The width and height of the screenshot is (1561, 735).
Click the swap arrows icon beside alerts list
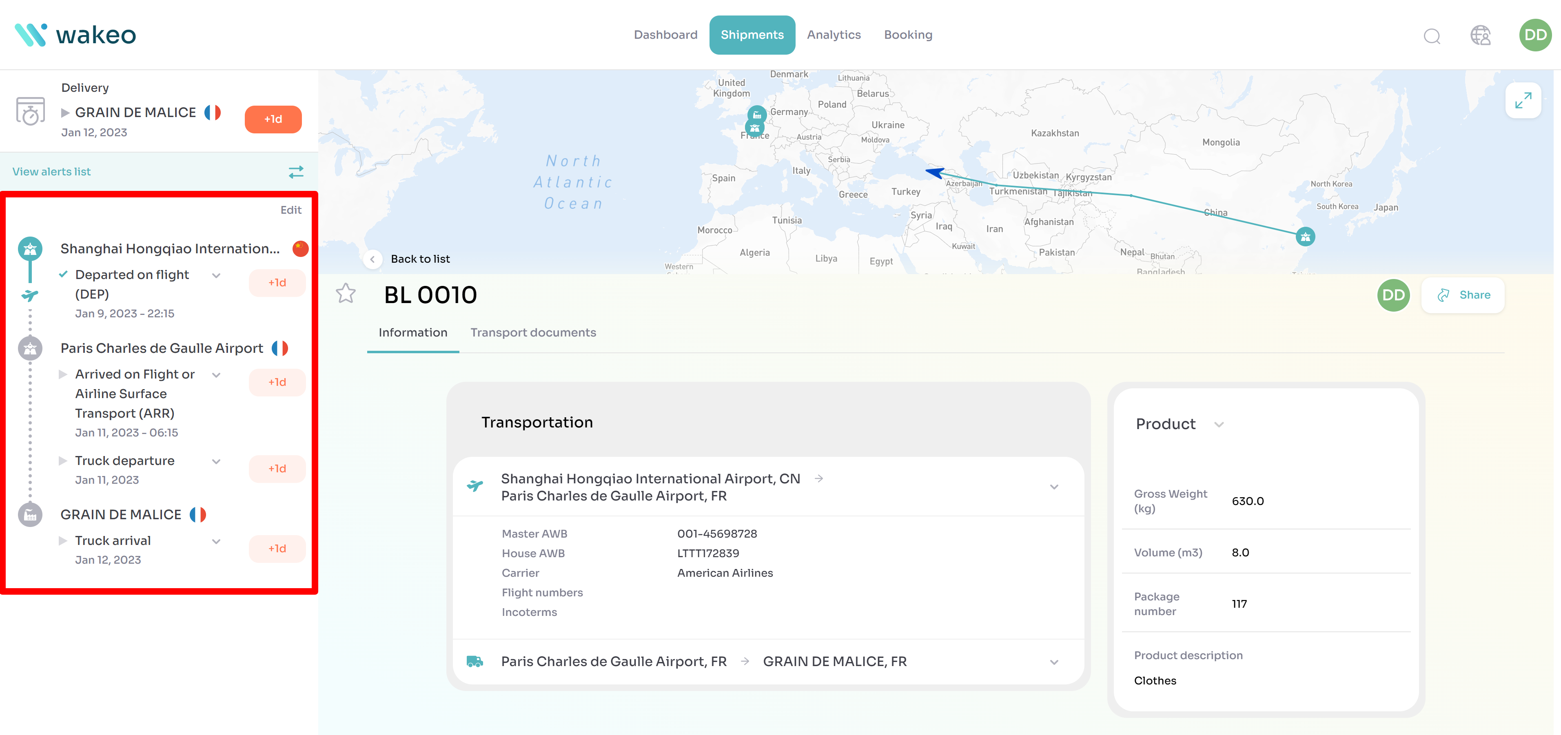[x=296, y=172]
